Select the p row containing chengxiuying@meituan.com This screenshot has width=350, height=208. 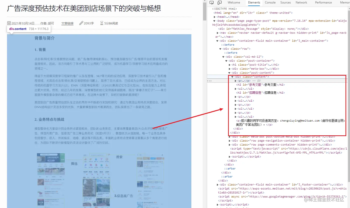pos(291,123)
